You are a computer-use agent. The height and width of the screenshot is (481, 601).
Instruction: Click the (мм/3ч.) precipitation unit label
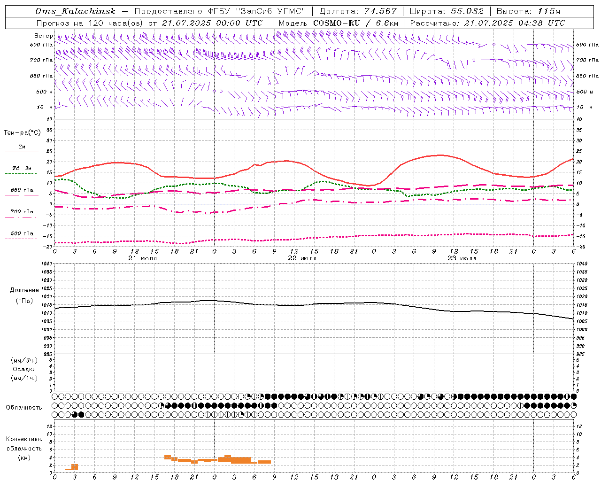[x=24, y=360]
